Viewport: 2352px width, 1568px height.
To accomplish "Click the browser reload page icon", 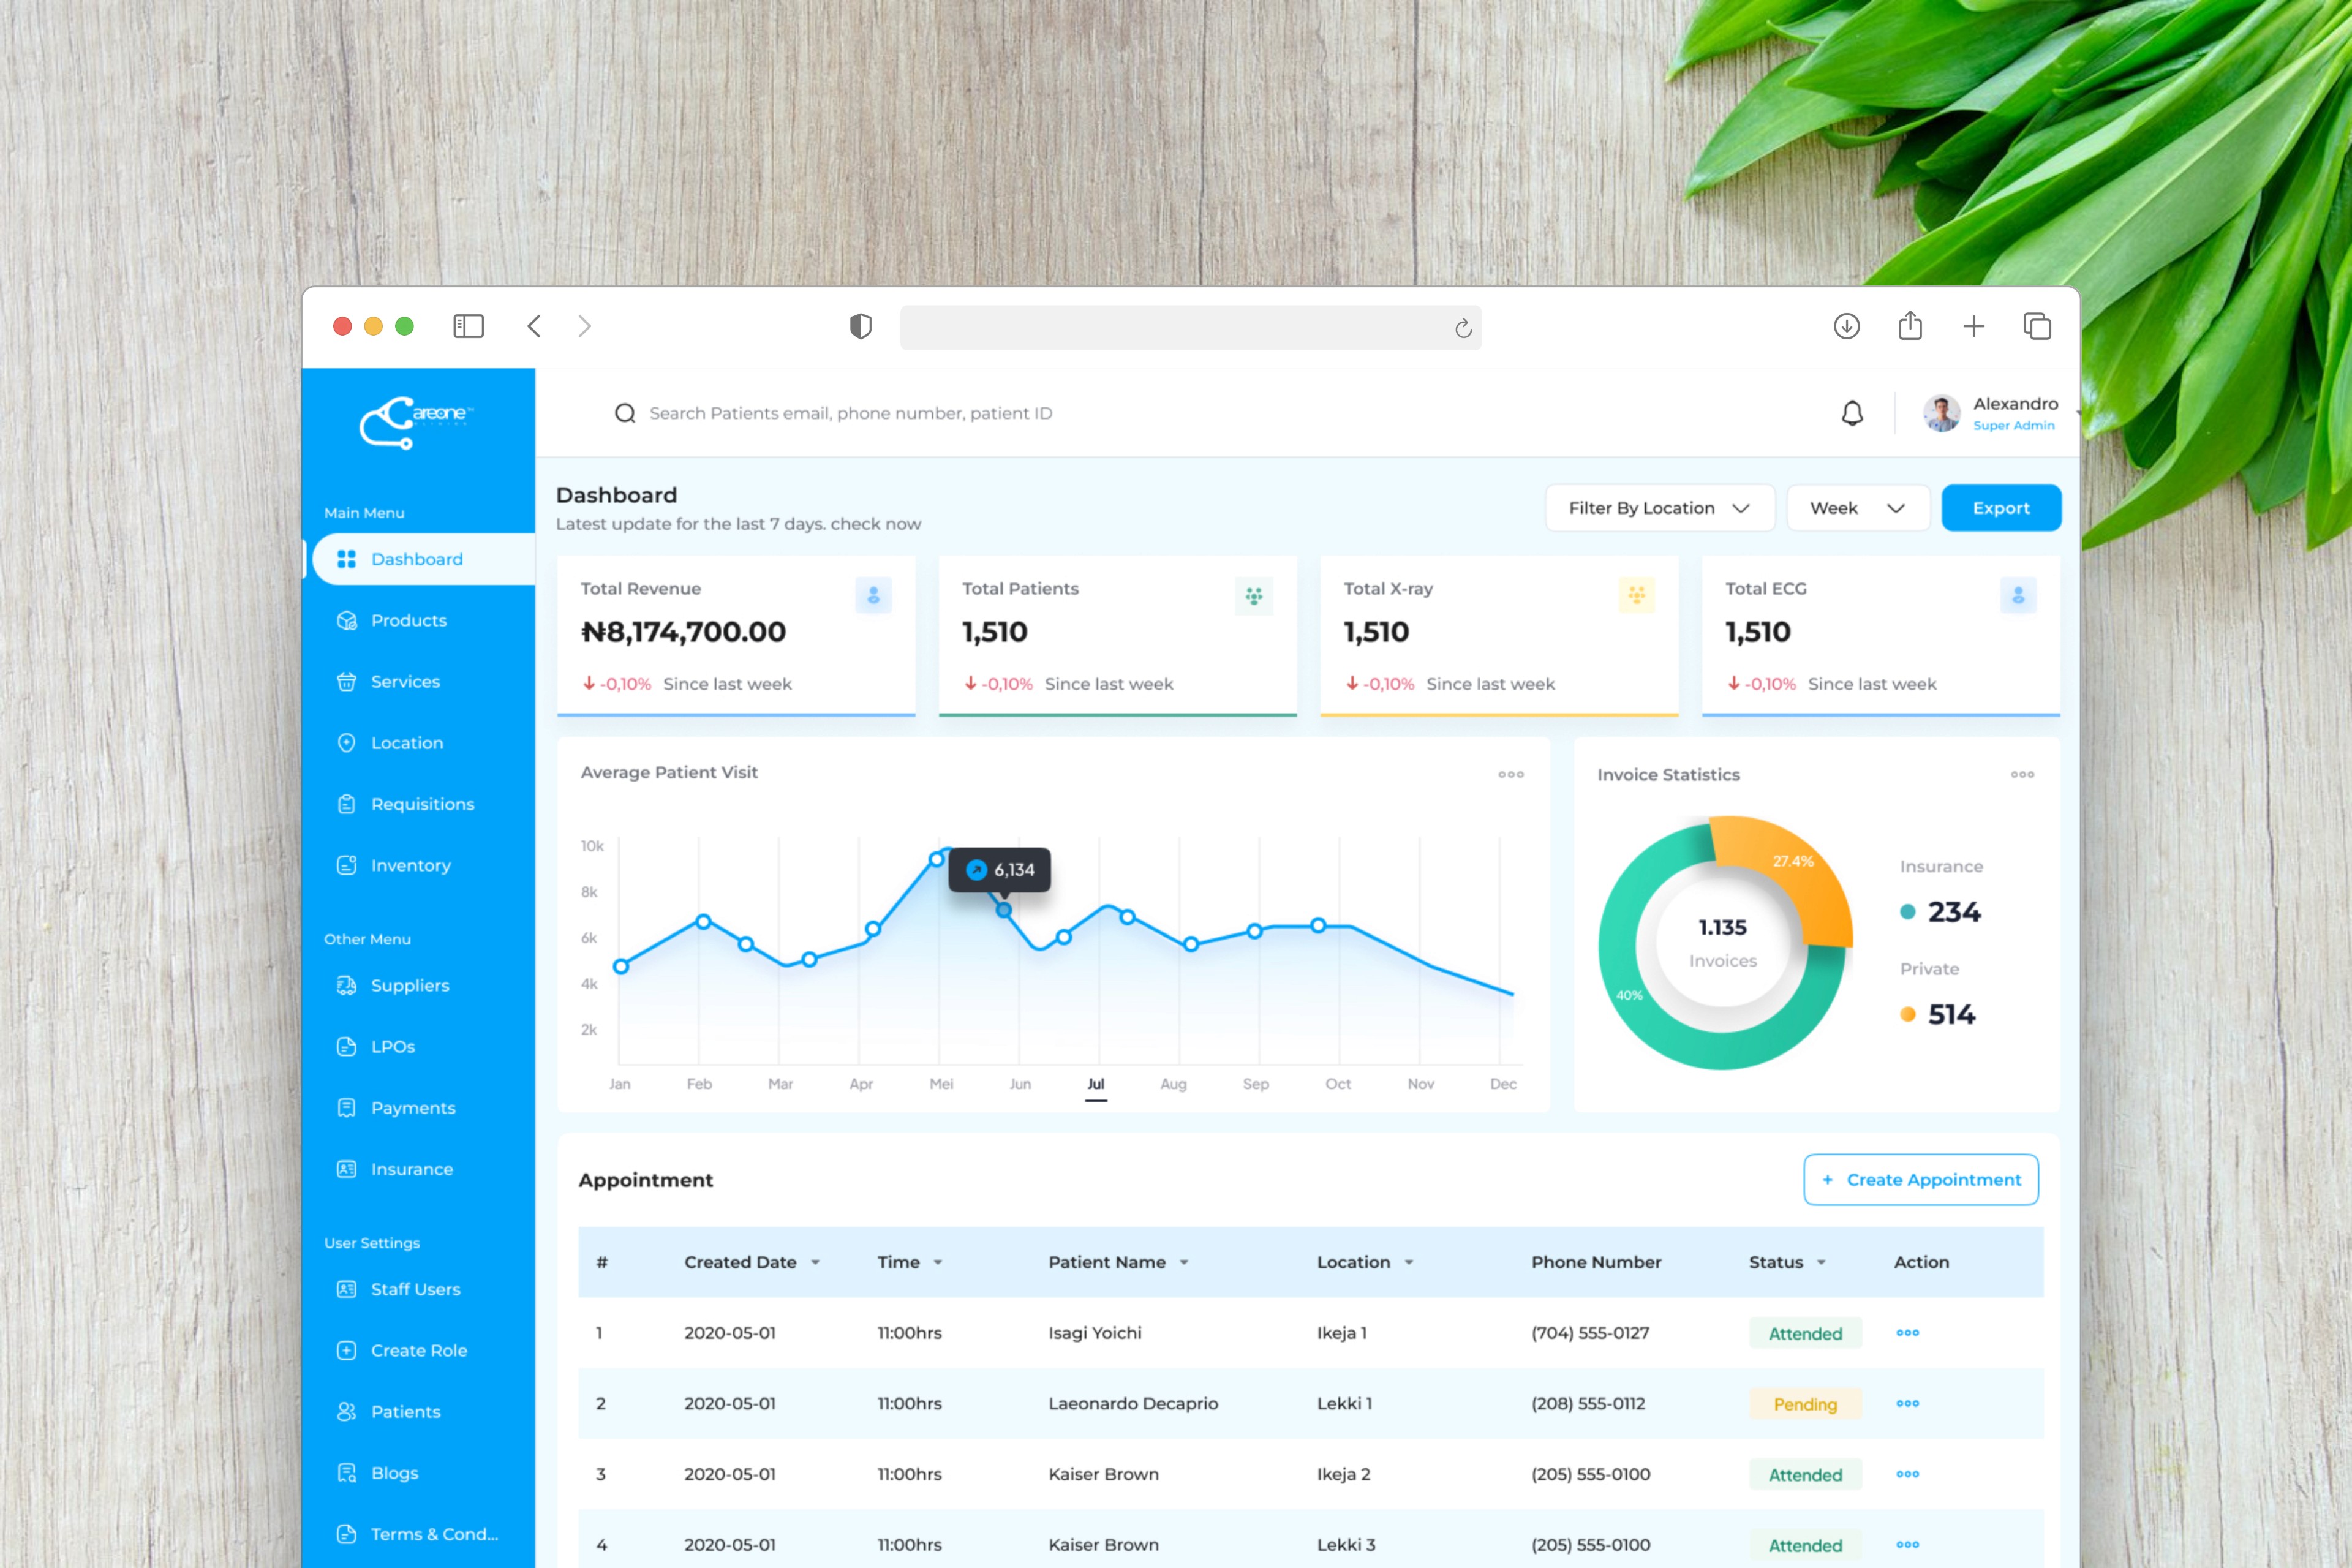I will 1463,328.
